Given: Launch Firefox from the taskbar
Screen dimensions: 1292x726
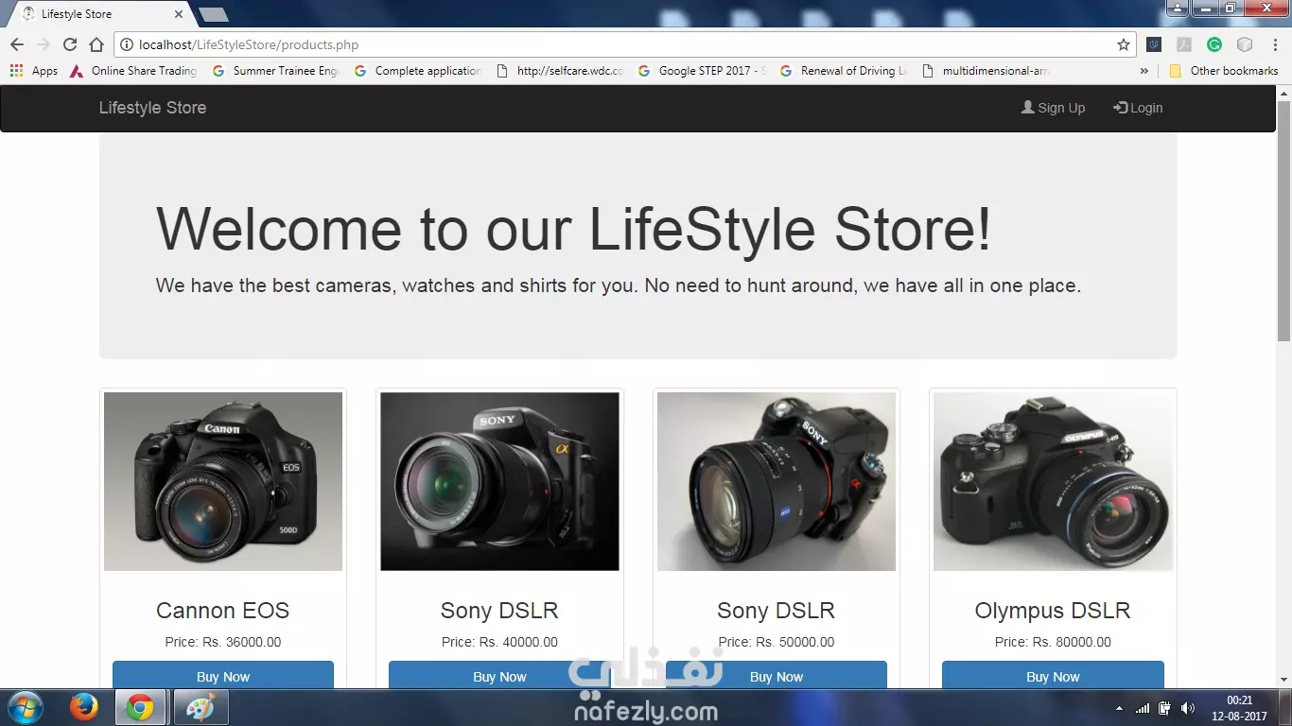Looking at the screenshot, I should tap(83, 707).
